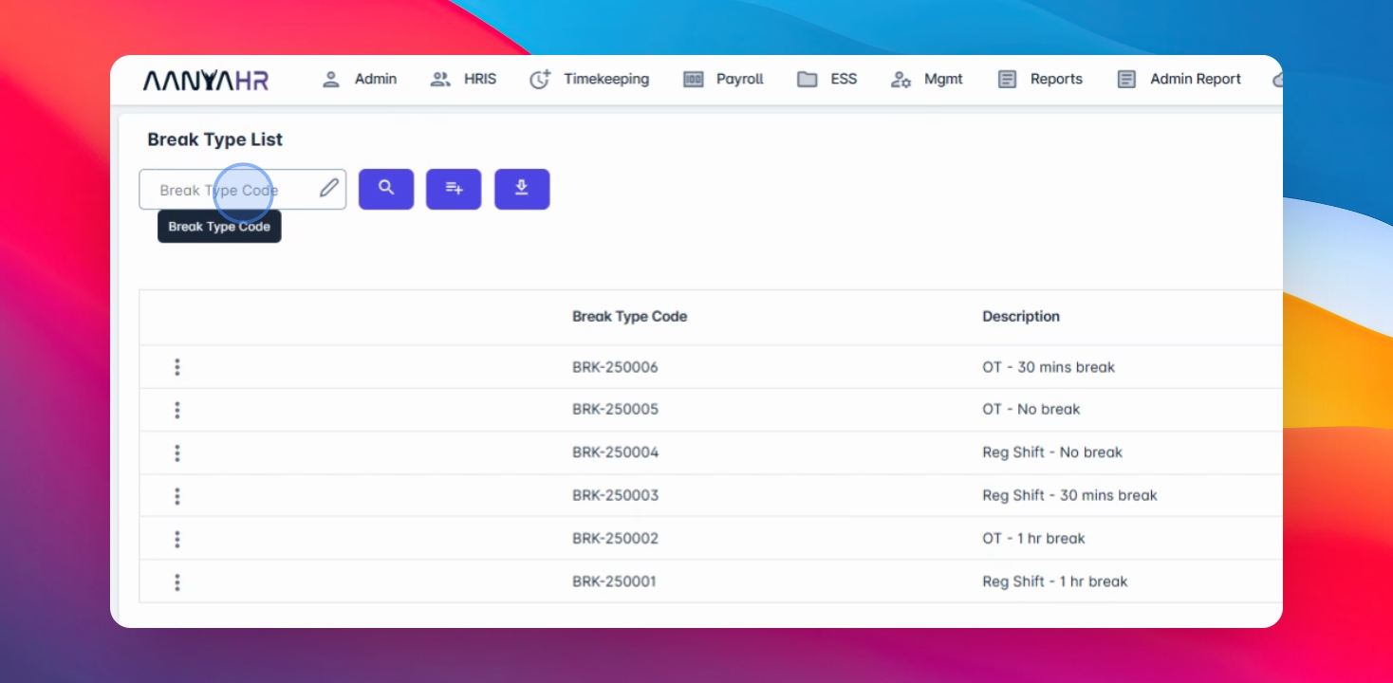The height and width of the screenshot is (683, 1393).
Task: Click the 'OT - 1 hr break' description
Action: [x=1033, y=539]
